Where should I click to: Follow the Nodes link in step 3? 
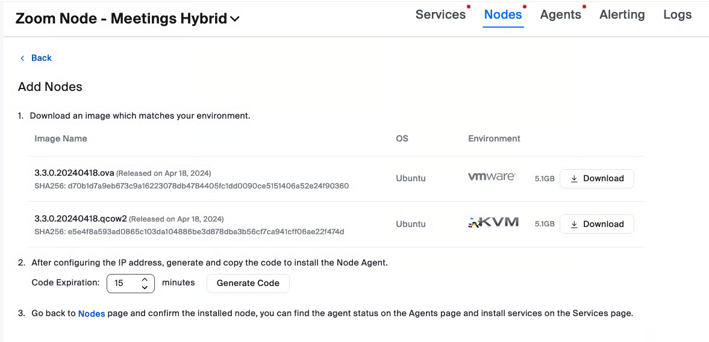(x=92, y=314)
